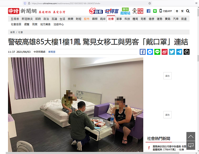The width and height of the screenshot is (199, 154).
Task: Open the browser hamburger menu
Action: (x=196, y=3)
